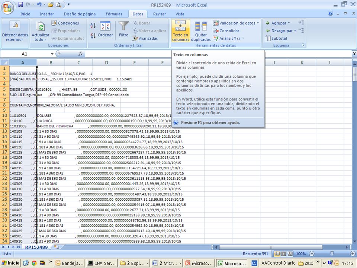The width and height of the screenshot is (357, 268).
Task: Expand Validación de datos dropdown
Action: coord(258,23)
